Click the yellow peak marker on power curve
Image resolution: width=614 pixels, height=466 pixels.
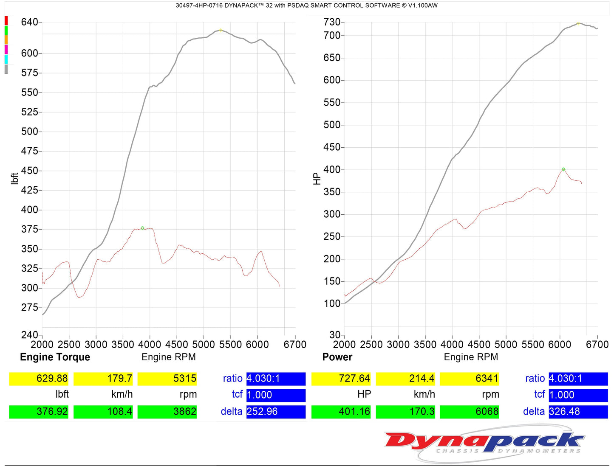(x=578, y=23)
